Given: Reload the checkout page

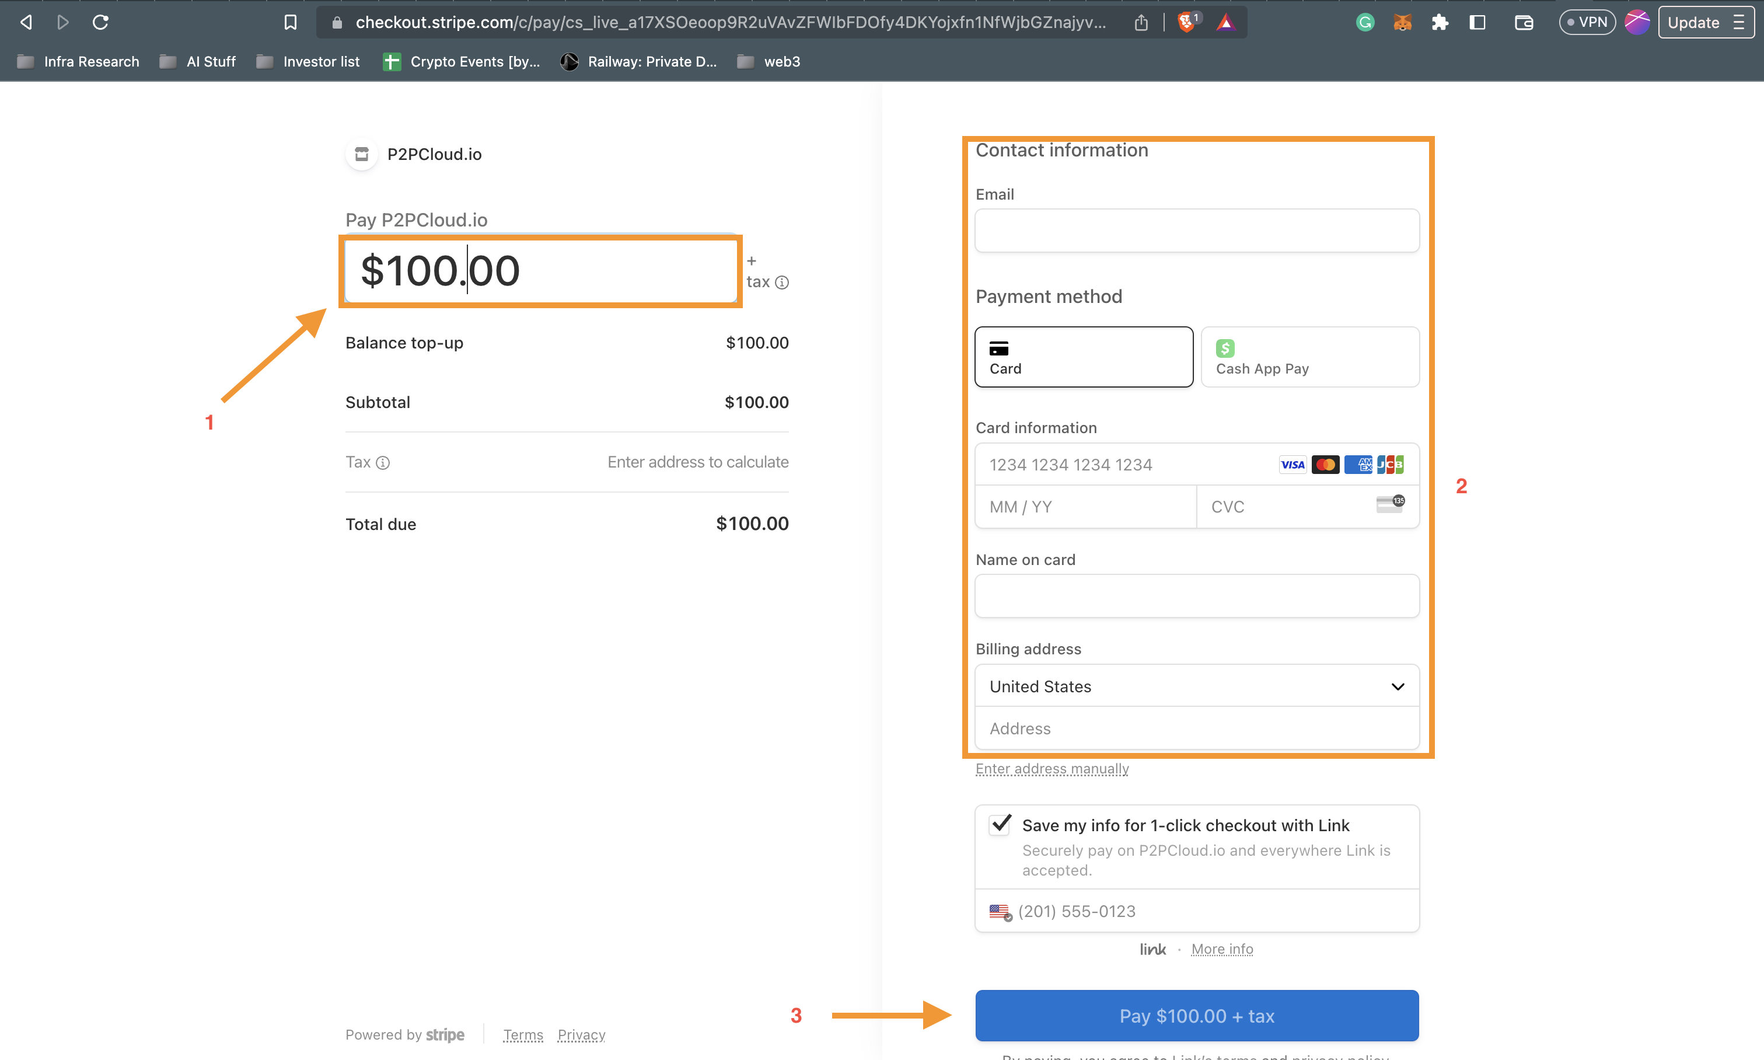Looking at the screenshot, I should tap(100, 22).
